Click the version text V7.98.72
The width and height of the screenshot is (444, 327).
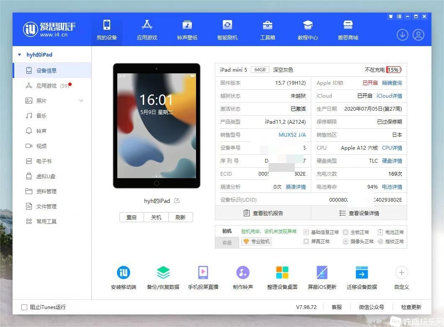point(306,307)
